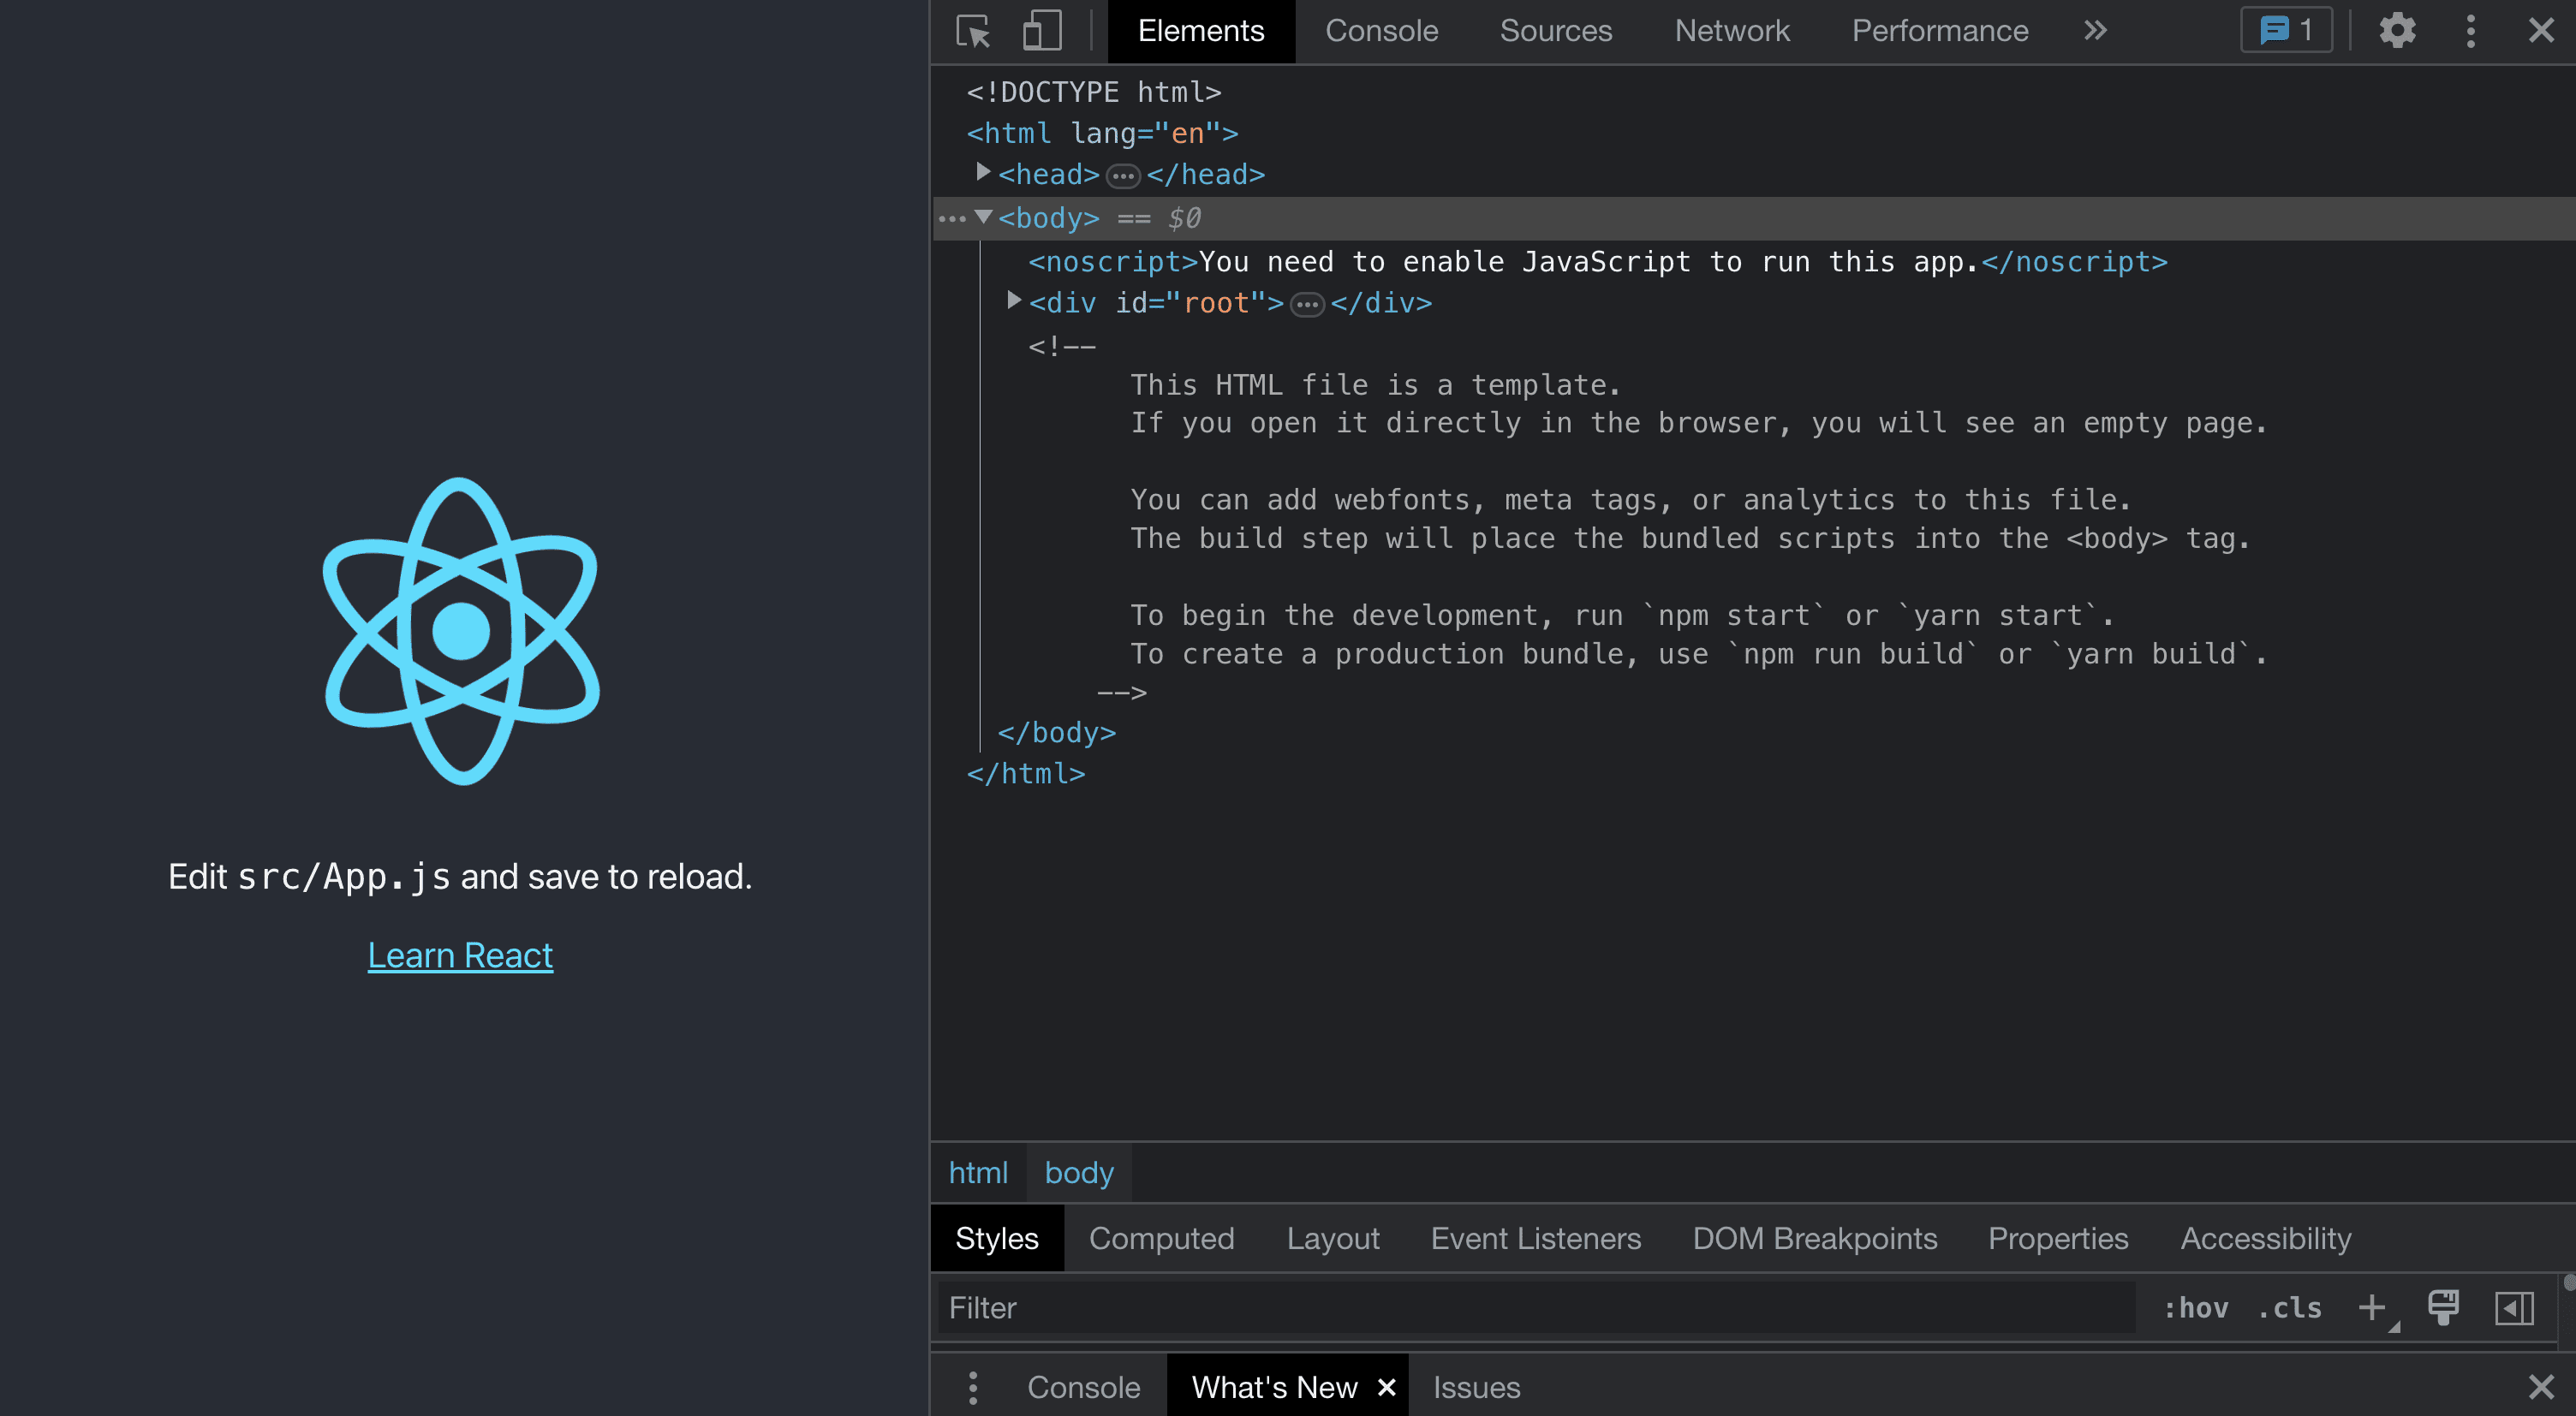The height and width of the screenshot is (1416, 2576).
Task: Toggle rendering emulations paintbrush icon
Action: pos(2443,1307)
